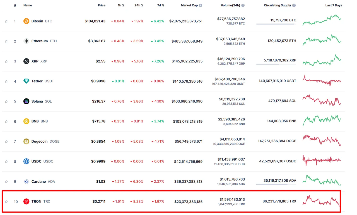Open the Cardano ADA name link
The image size is (357, 215).
click(43, 181)
